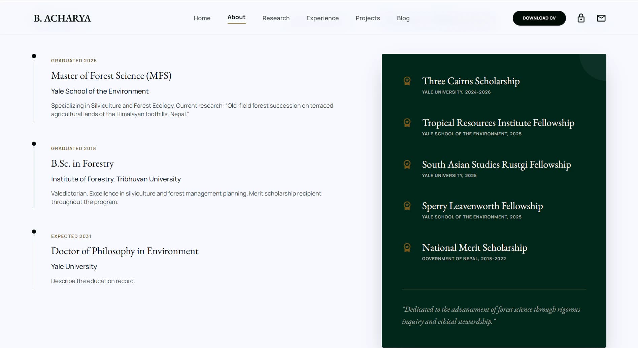Click the B.Sc. in Forestry heading

[82, 164]
